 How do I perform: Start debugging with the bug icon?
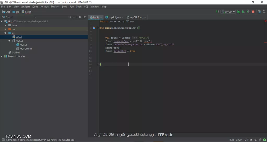243,12
